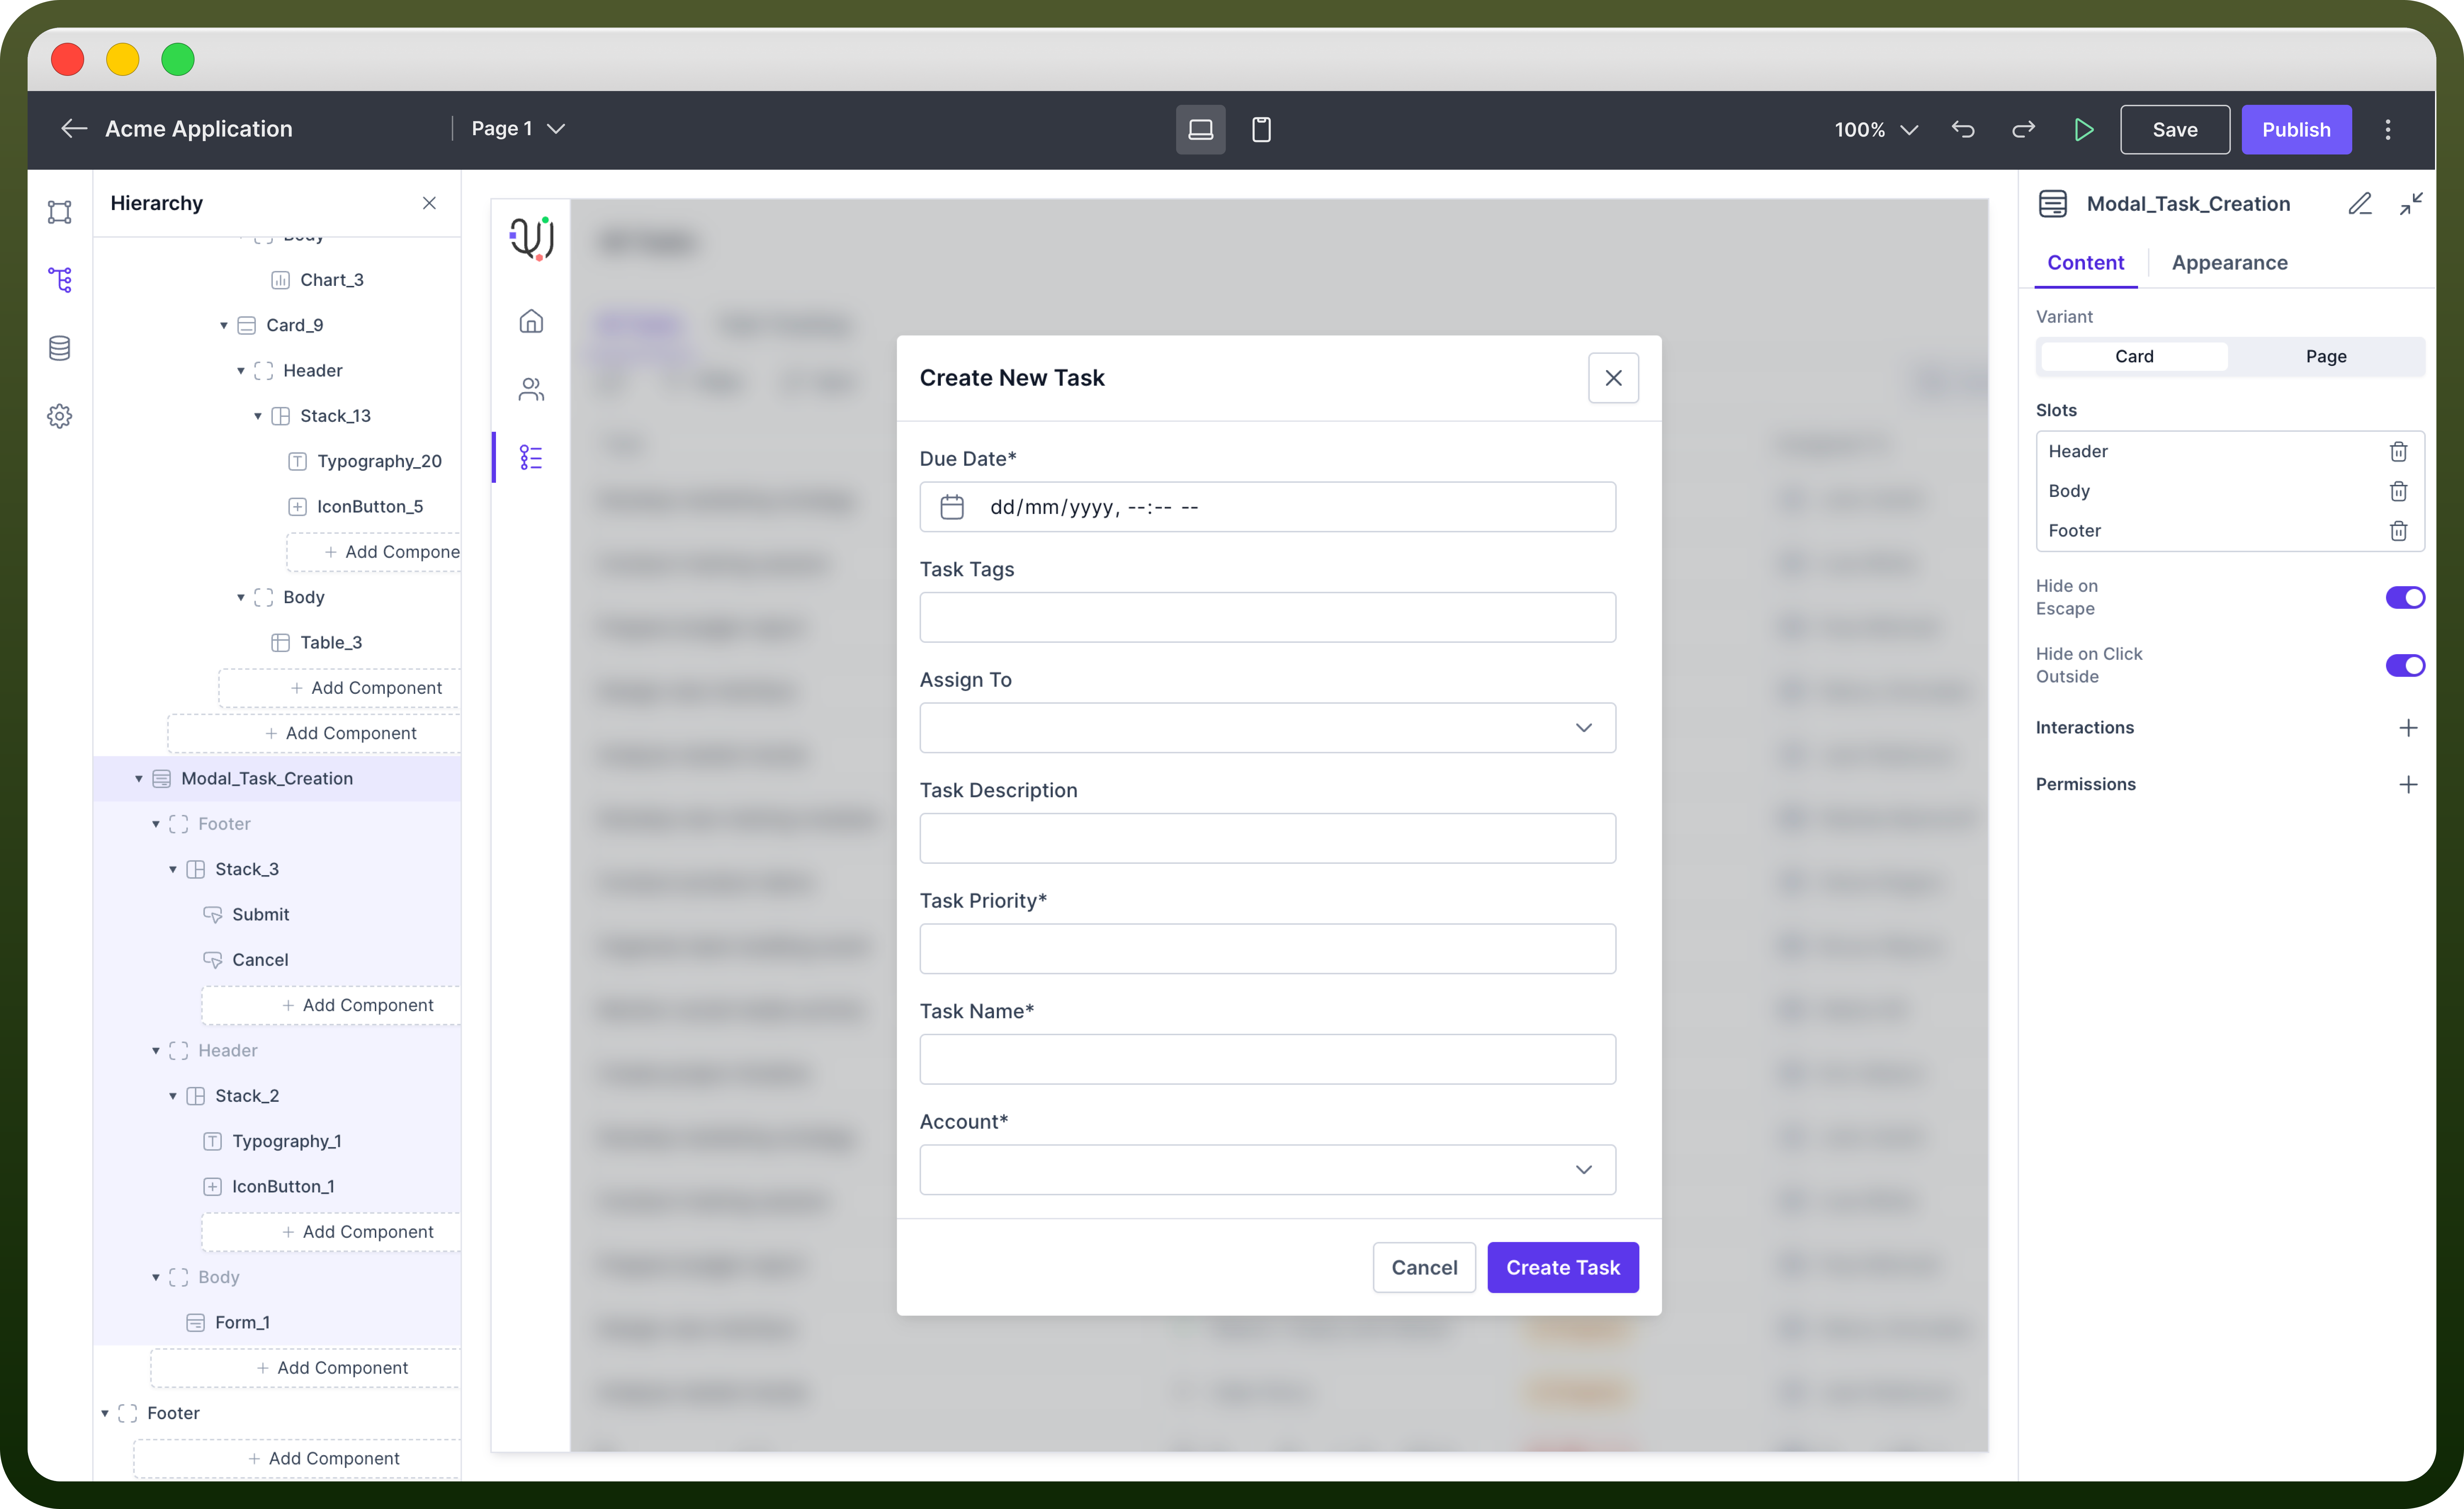Image resolution: width=2464 pixels, height=1509 pixels.
Task: Open the components frame icon in left rail
Action: click(x=60, y=212)
